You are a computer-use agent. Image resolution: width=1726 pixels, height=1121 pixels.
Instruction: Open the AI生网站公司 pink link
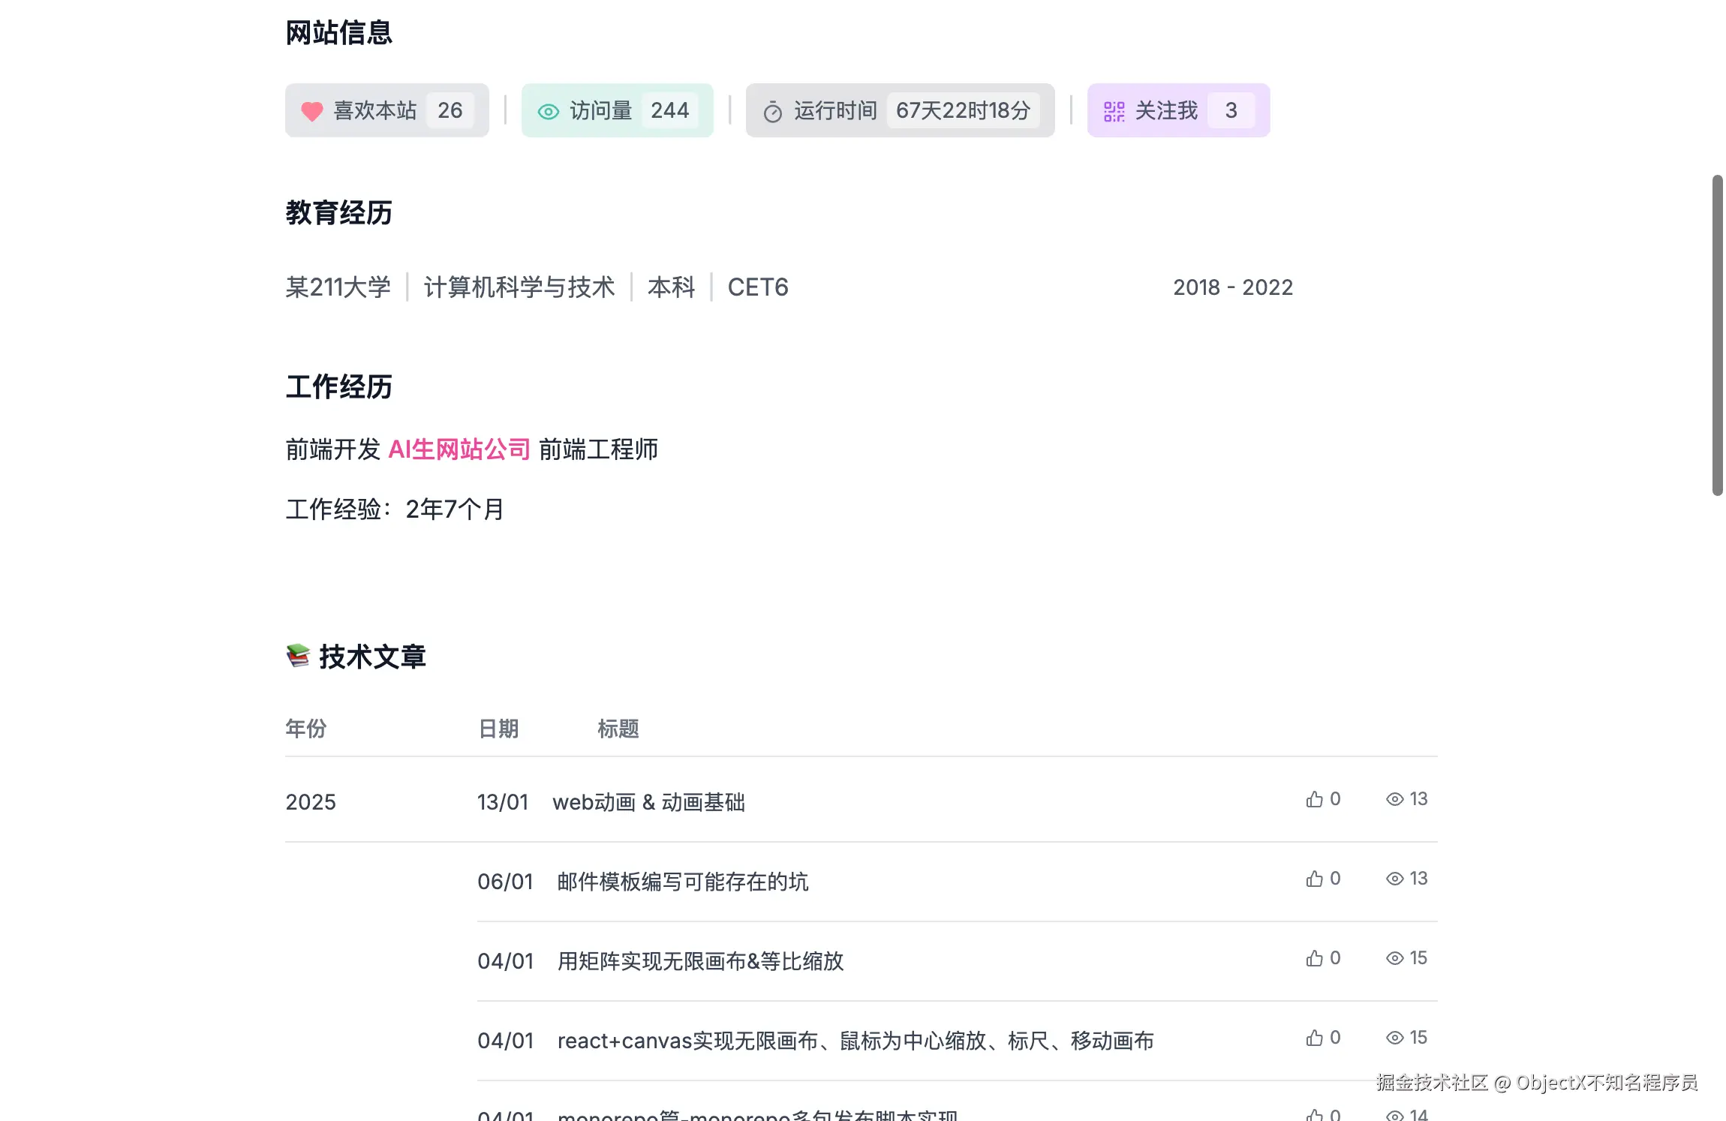point(459,449)
